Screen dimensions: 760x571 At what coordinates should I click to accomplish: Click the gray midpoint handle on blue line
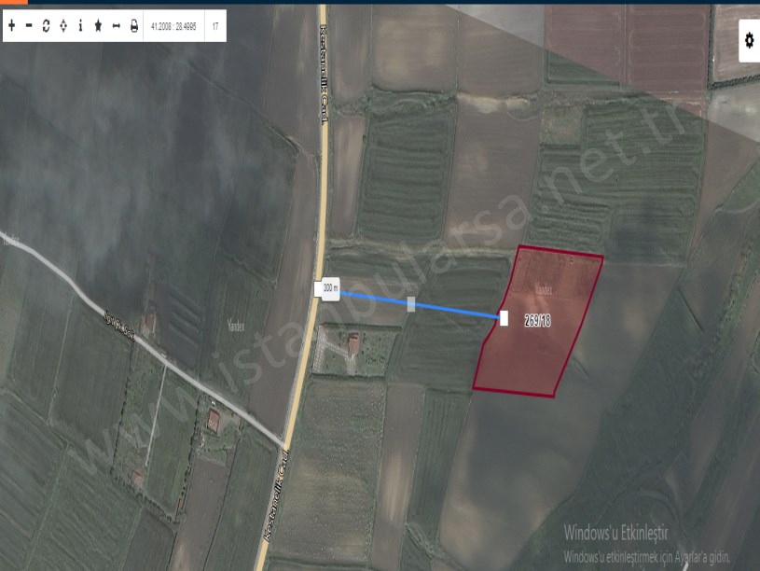tap(411, 304)
